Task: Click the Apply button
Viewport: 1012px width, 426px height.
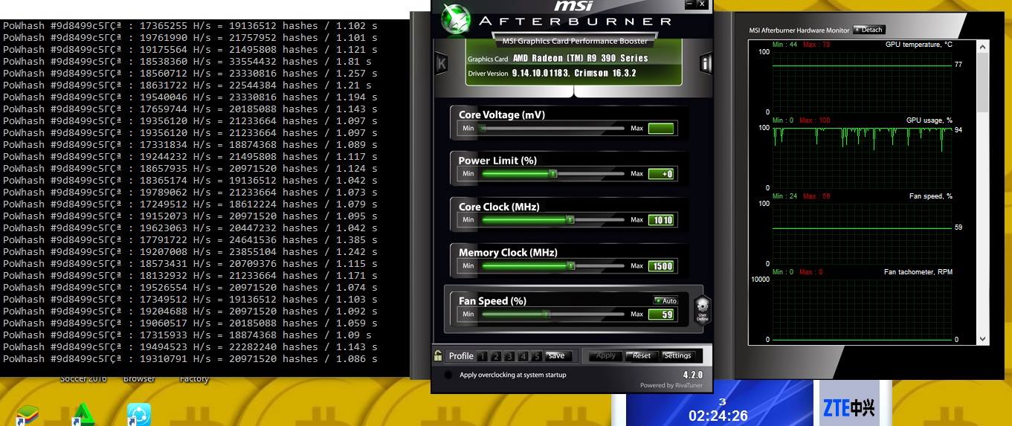Action: pyautogui.click(x=606, y=355)
